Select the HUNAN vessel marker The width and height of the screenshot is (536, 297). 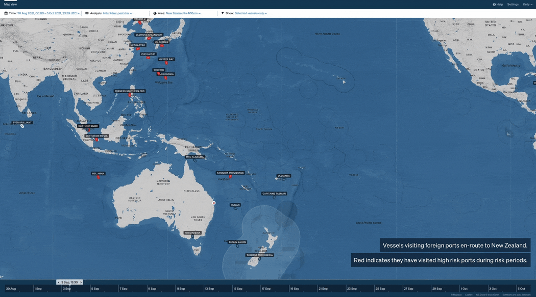(x=235, y=208)
